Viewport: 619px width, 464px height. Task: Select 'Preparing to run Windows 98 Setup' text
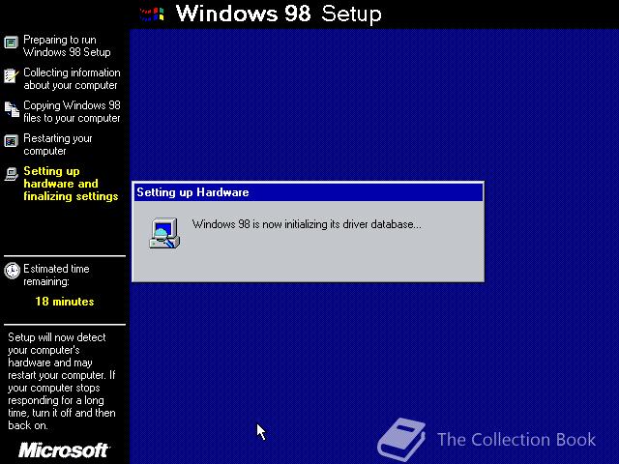67,45
